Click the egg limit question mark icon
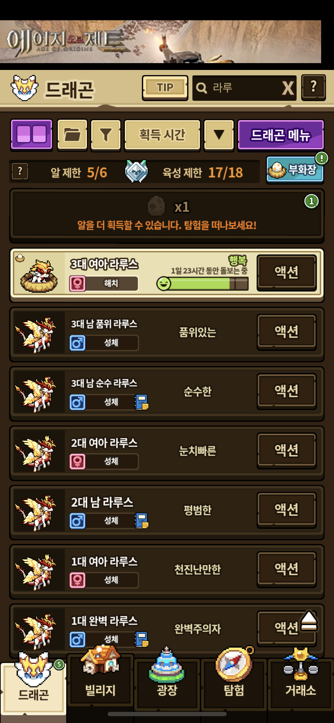Screen dimensions: 334x723 pos(20,172)
